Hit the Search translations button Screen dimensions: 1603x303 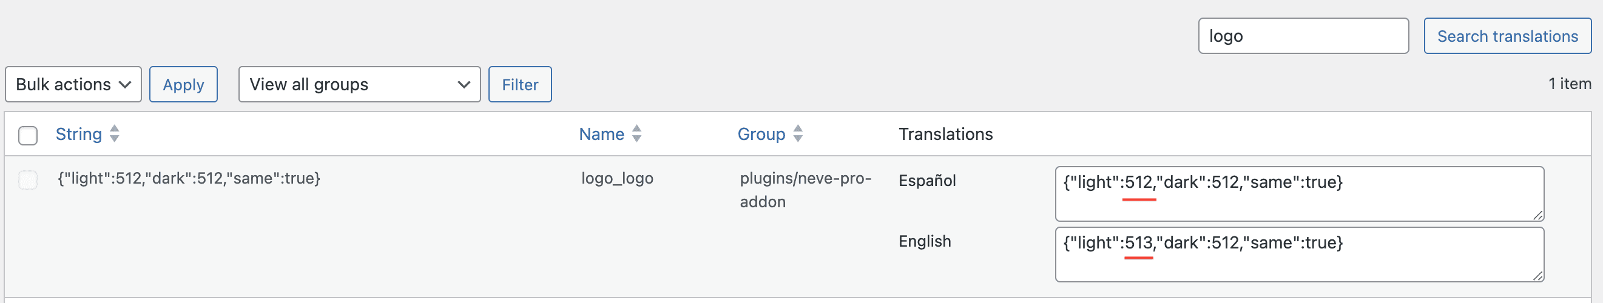click(x=1507, y=36)
